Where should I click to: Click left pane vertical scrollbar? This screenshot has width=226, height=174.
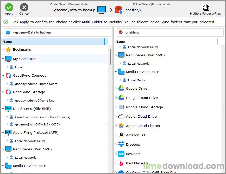pos(110,57)
